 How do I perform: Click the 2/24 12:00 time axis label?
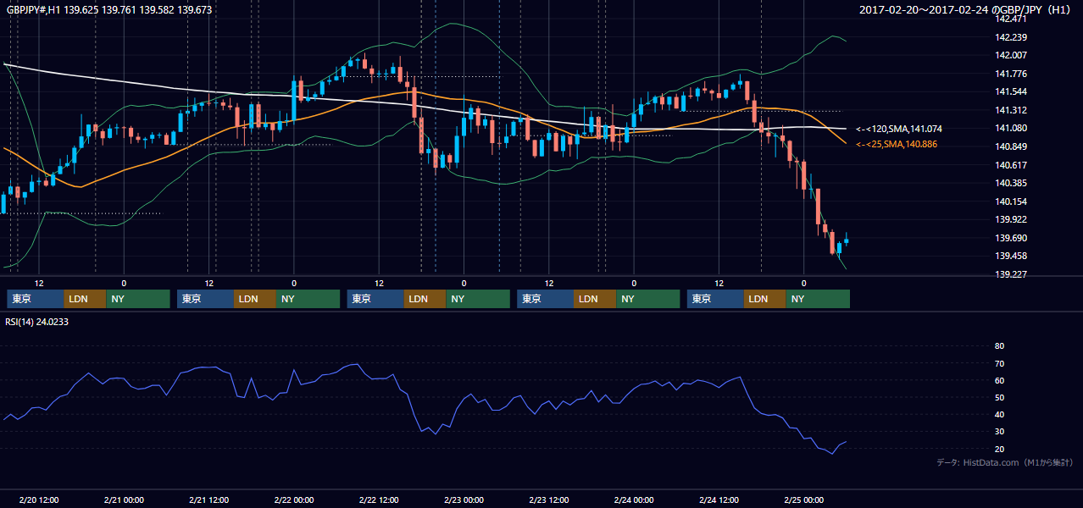coord(719,500)
